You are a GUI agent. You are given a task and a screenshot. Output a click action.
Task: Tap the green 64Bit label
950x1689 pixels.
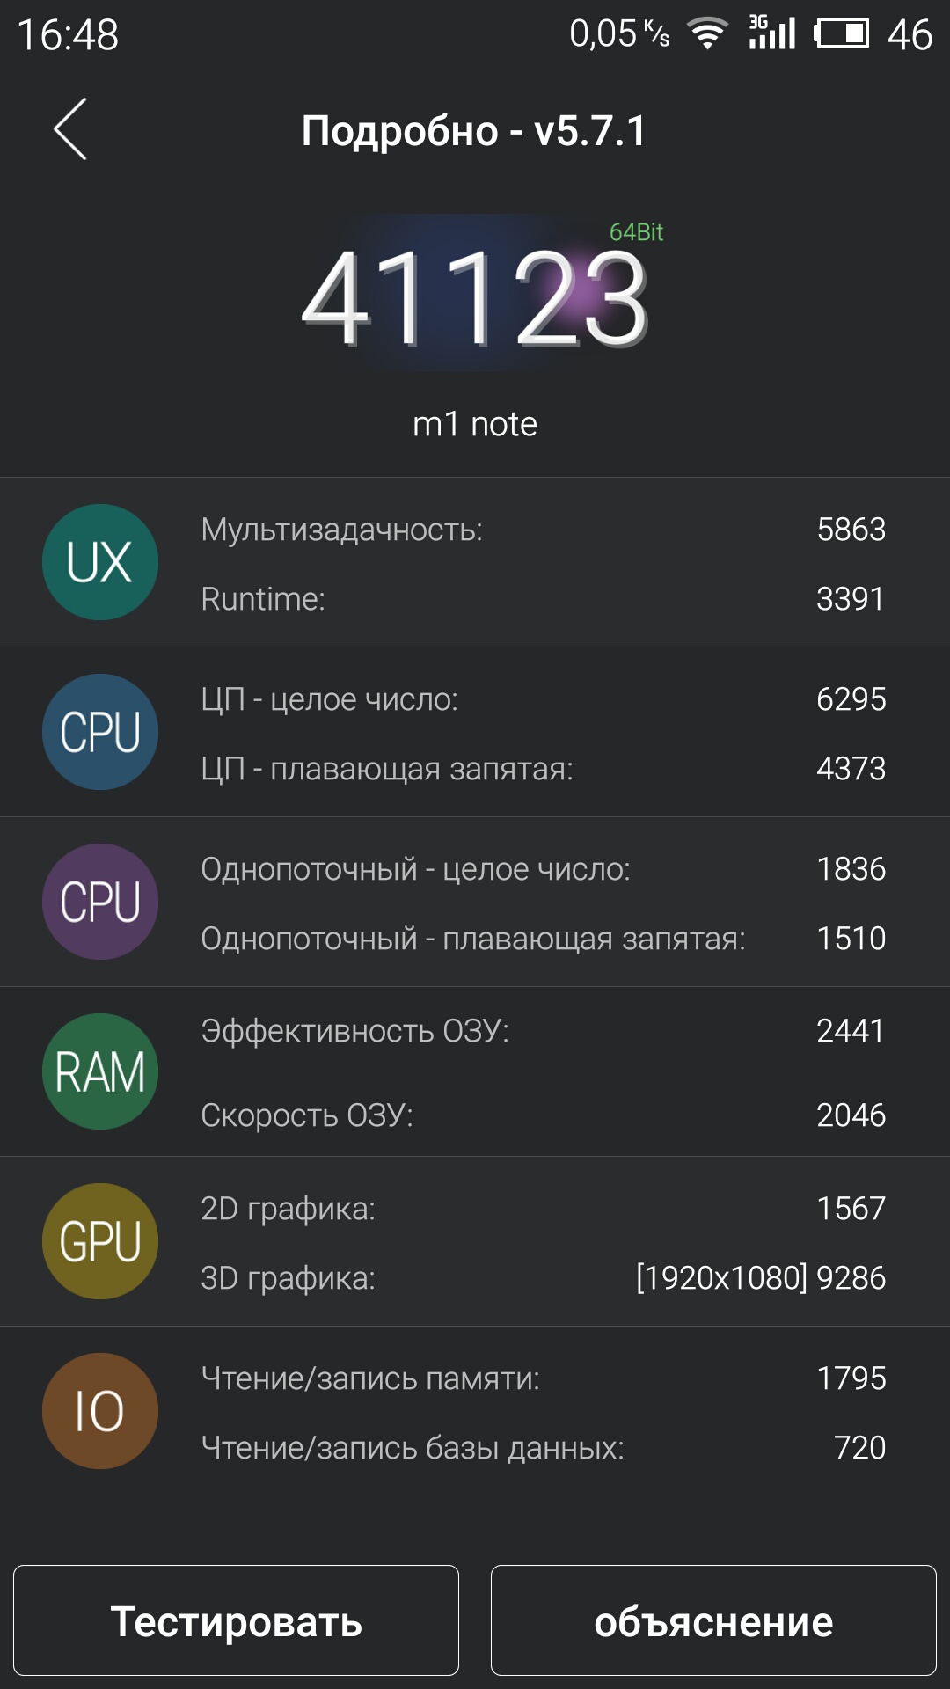(x=636, y=232)
